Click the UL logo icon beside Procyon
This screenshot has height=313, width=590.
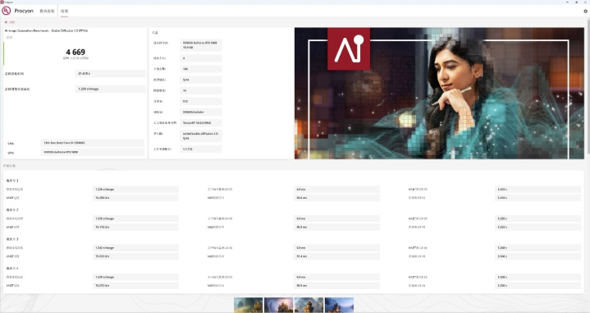click(6, 11)
